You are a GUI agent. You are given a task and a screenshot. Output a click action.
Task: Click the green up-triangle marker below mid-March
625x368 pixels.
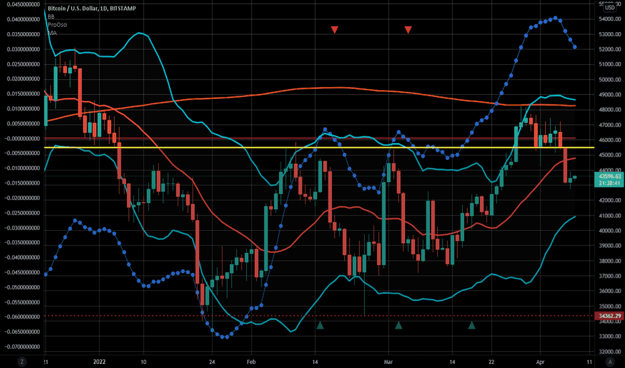click(x=471, y=325)
